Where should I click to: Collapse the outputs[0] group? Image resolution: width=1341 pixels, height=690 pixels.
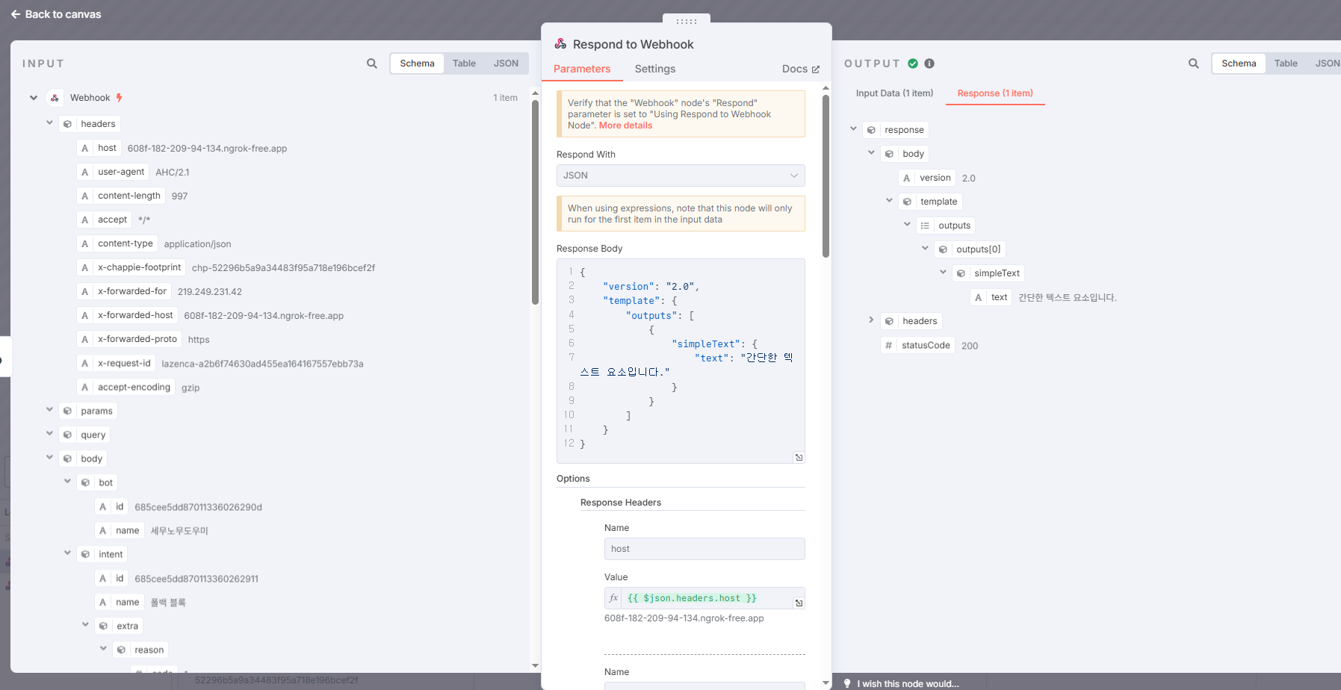925,248
